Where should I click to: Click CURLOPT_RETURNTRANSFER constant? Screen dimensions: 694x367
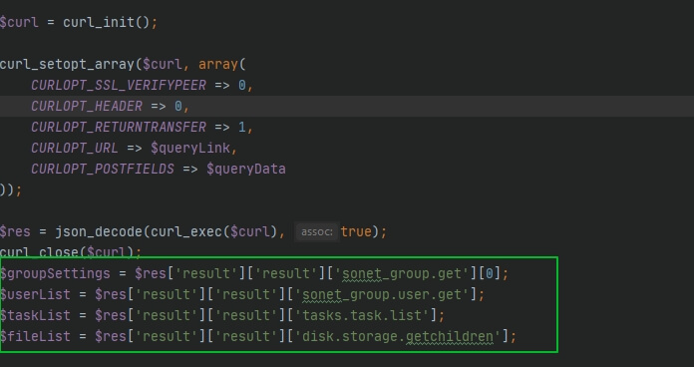[119, 127]
